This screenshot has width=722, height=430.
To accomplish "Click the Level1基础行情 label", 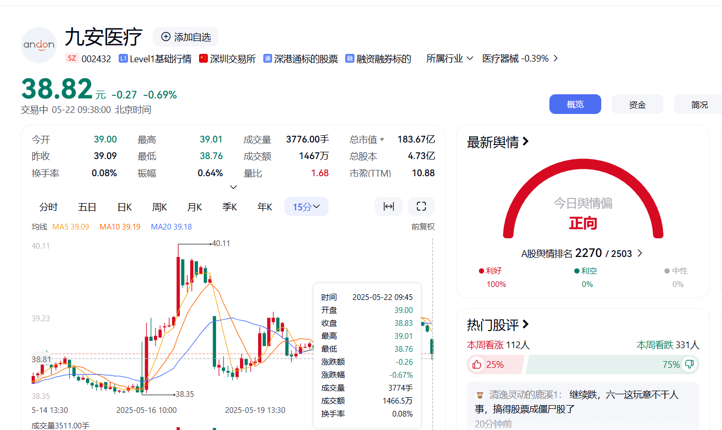I will tap(161, 59).
